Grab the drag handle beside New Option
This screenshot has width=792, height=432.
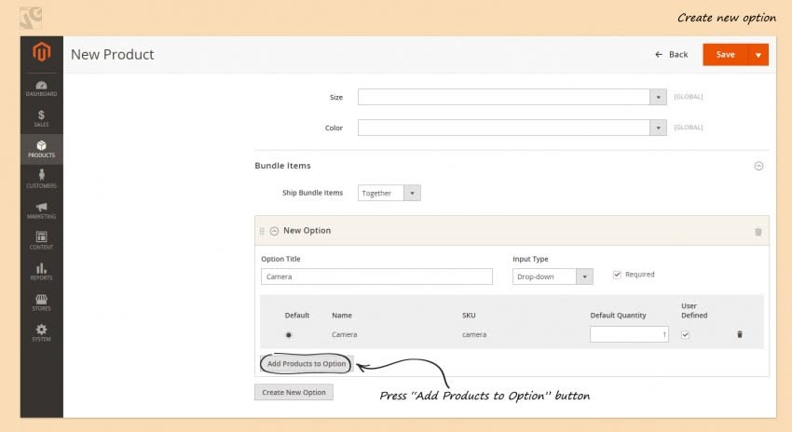[x=262, y=231]
